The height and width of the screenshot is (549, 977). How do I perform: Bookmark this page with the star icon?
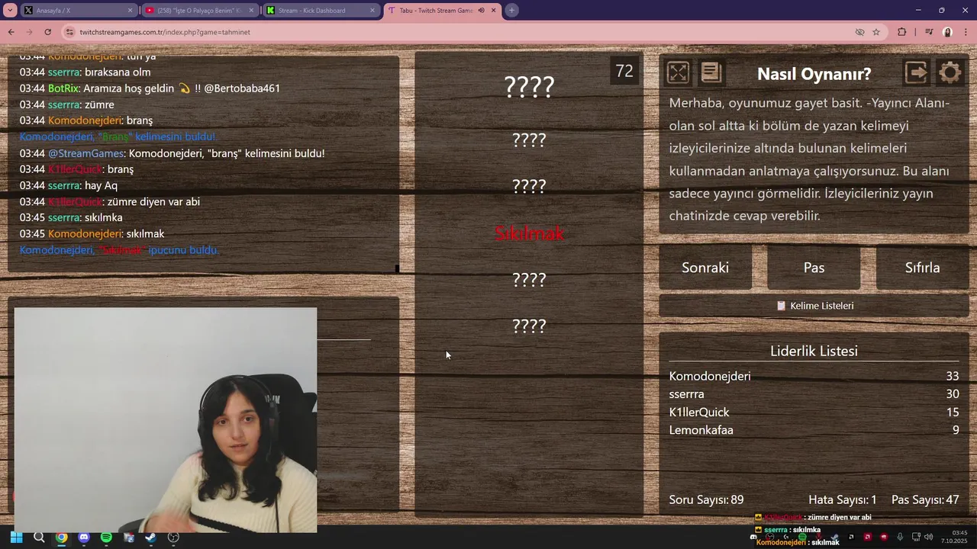coord(876,32)
